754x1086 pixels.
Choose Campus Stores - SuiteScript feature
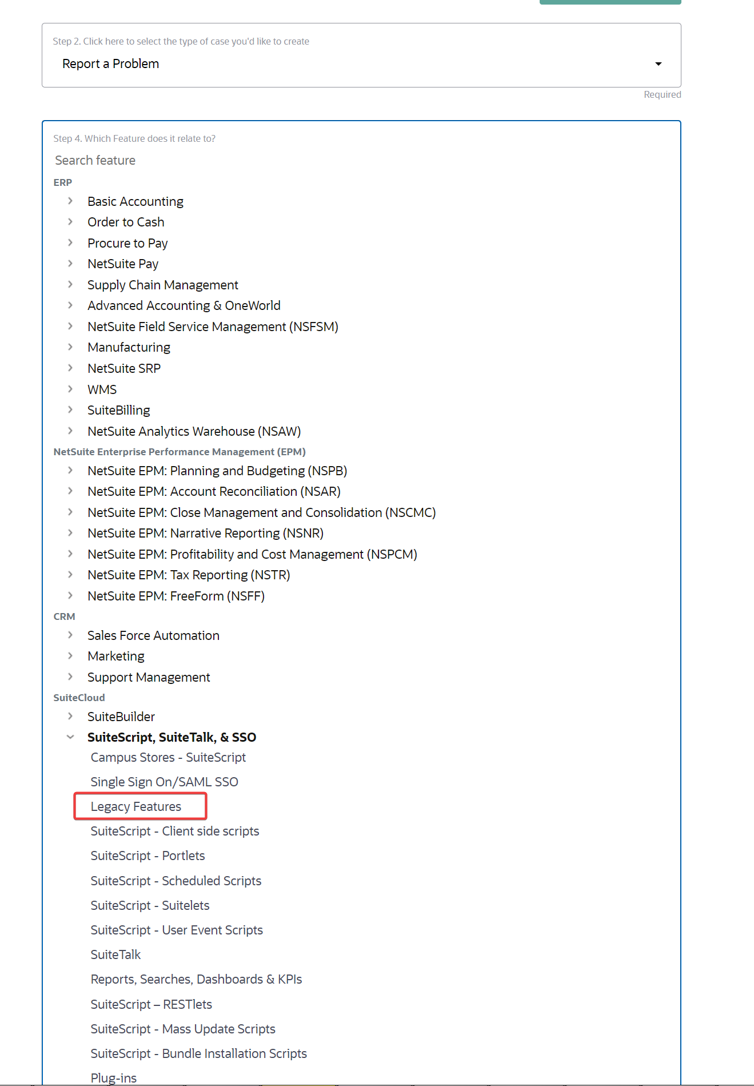click(168, 757)
